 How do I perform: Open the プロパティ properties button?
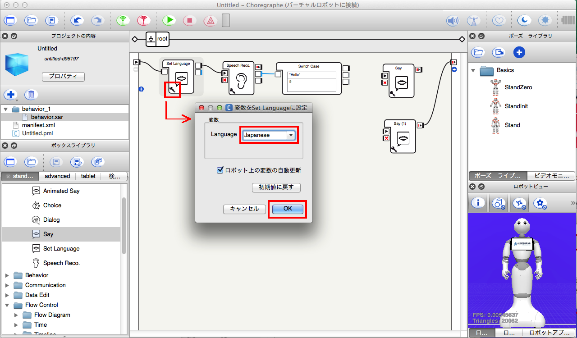point(64,77)
